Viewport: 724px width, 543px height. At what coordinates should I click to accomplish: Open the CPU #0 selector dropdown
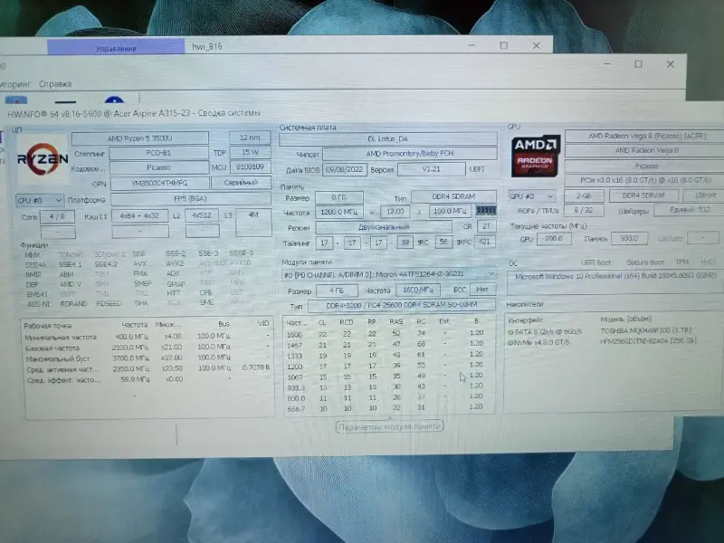click(x=39, y=199)
